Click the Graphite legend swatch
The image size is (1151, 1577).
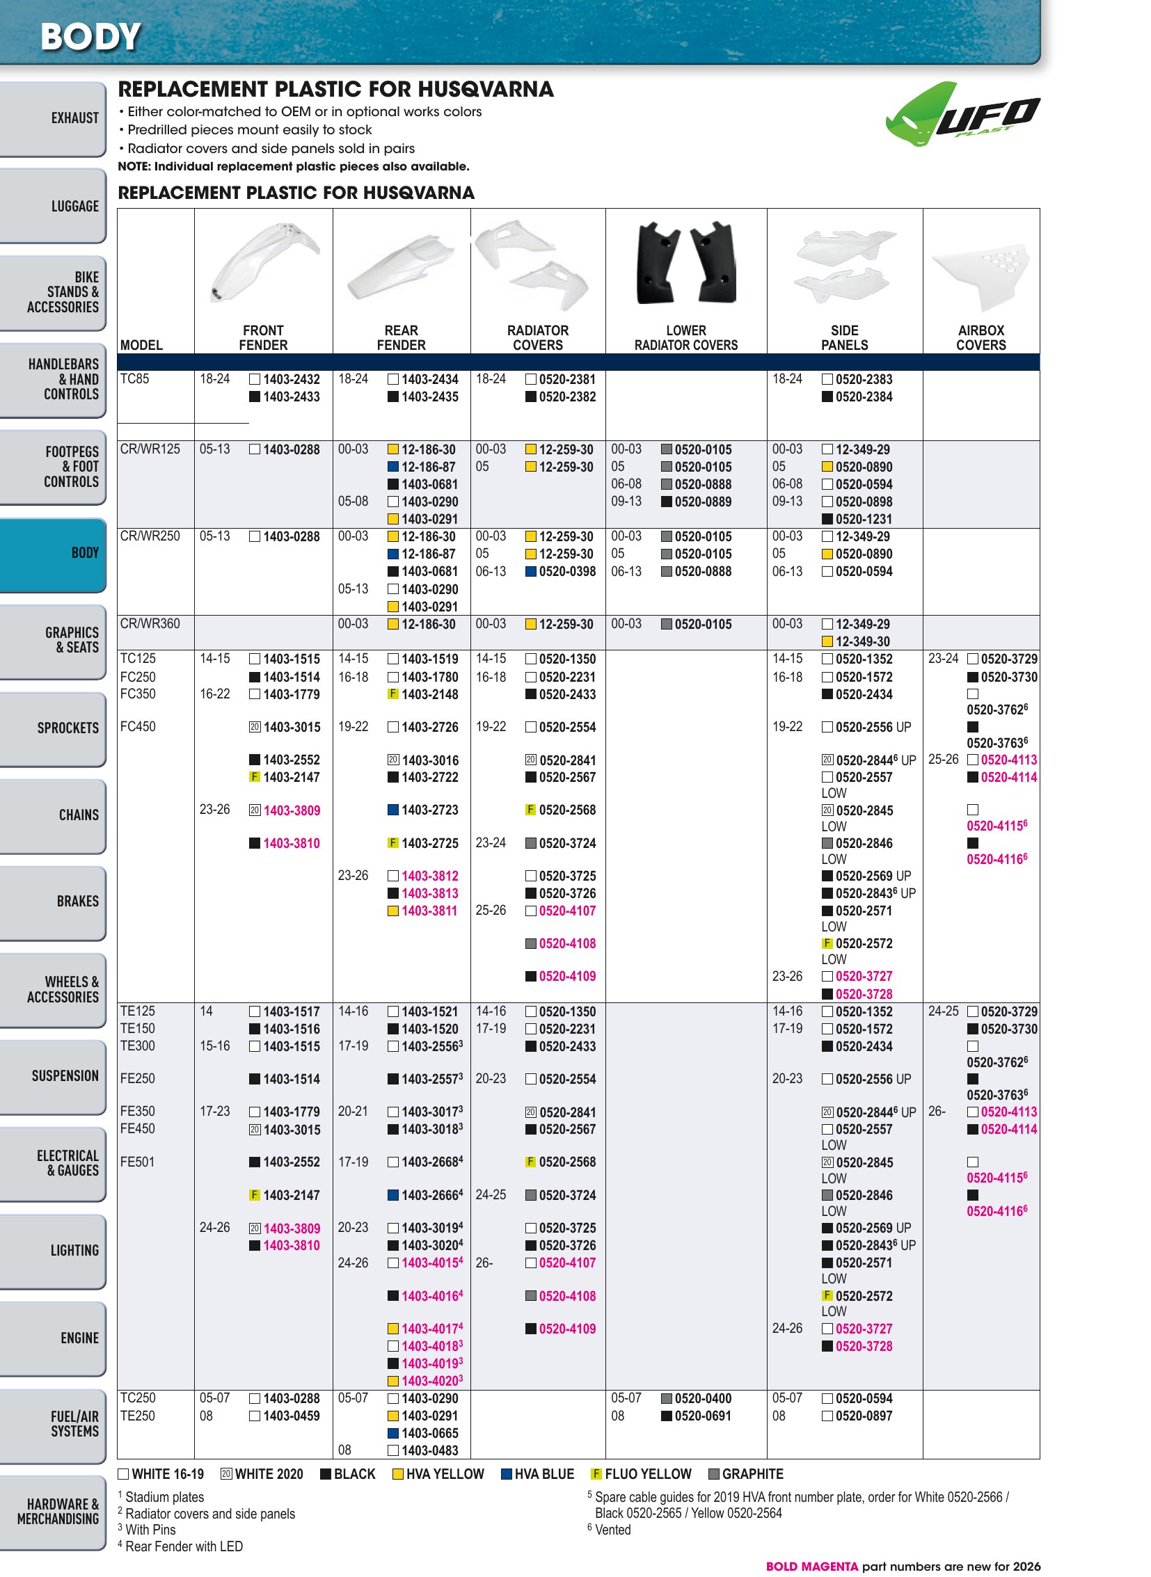pyautogui.click(x=713, y=1474)
